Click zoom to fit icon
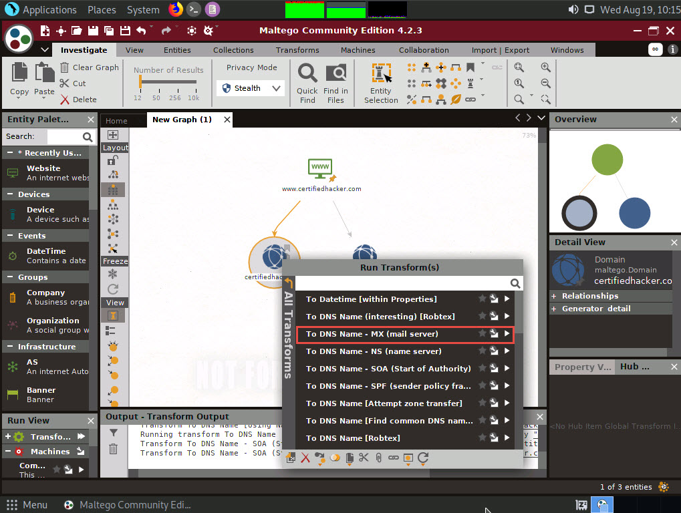This screenshot has height=513, width=681. pos(519,67)
